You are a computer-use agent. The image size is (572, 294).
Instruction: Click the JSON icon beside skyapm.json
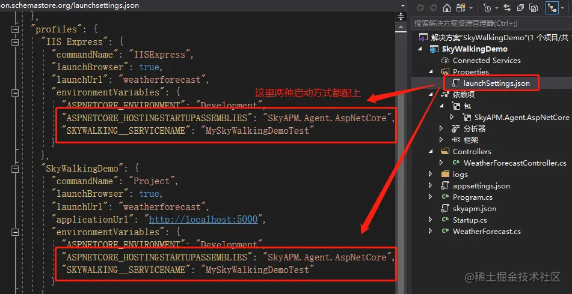444,208
